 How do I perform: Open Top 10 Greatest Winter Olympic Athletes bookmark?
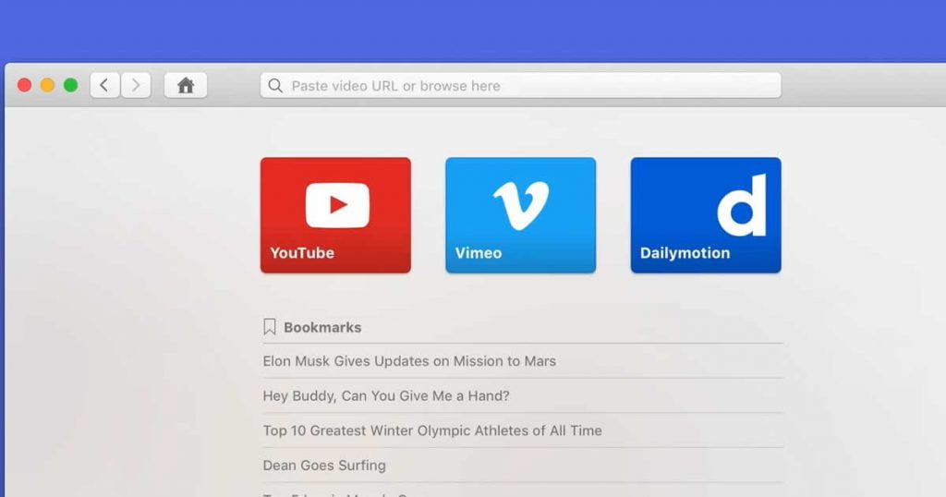click(x=523, y=430)
